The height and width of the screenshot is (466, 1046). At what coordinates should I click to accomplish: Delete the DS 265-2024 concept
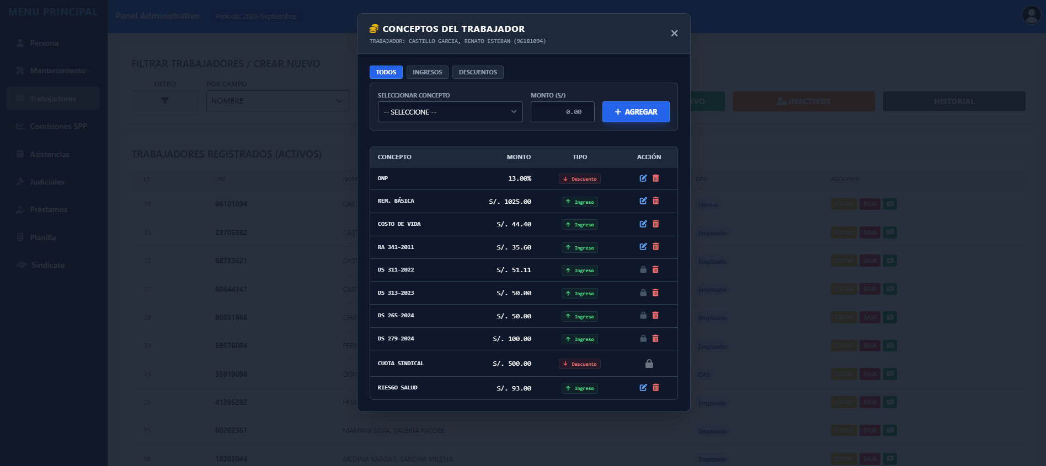coord(655,316)
